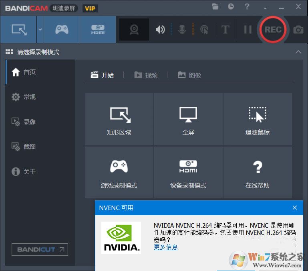This screenshot has height=271, width=308.
Task: Open 更多信息 link in NVENC popup
Action: pyautogui.click(x=166, y=247)
